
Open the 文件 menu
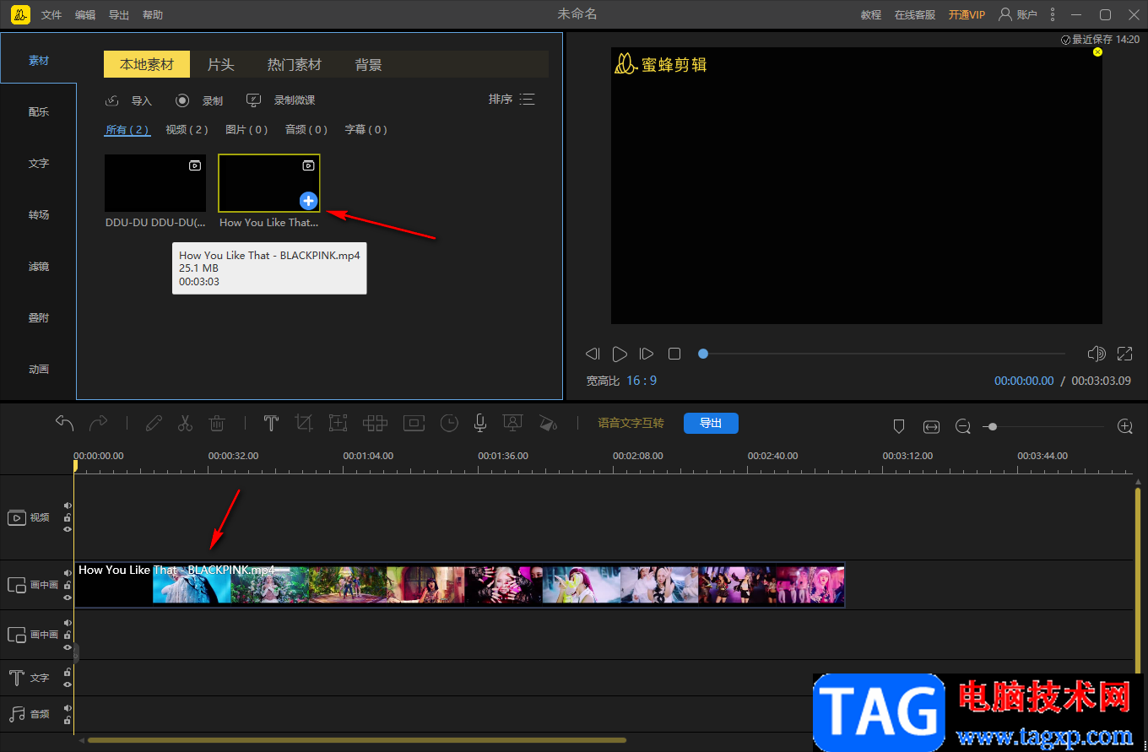click(51, 15)
